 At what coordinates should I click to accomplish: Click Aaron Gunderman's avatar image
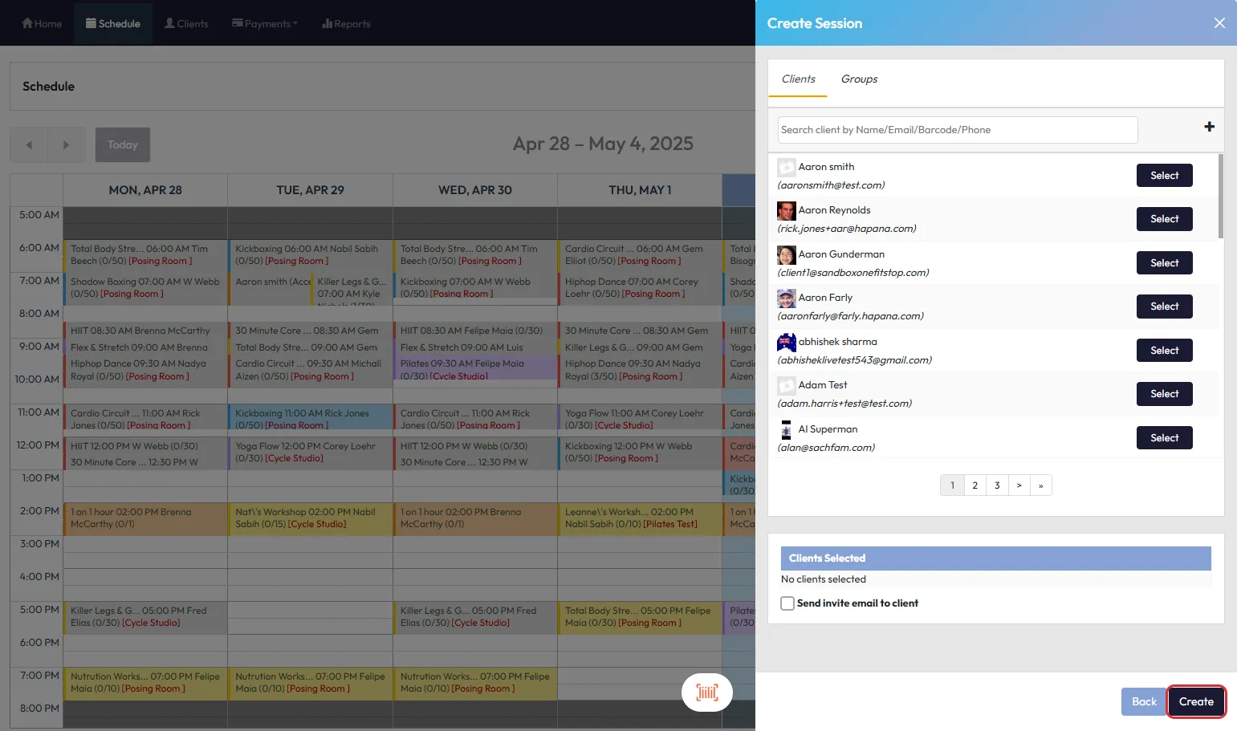point(786,255)
